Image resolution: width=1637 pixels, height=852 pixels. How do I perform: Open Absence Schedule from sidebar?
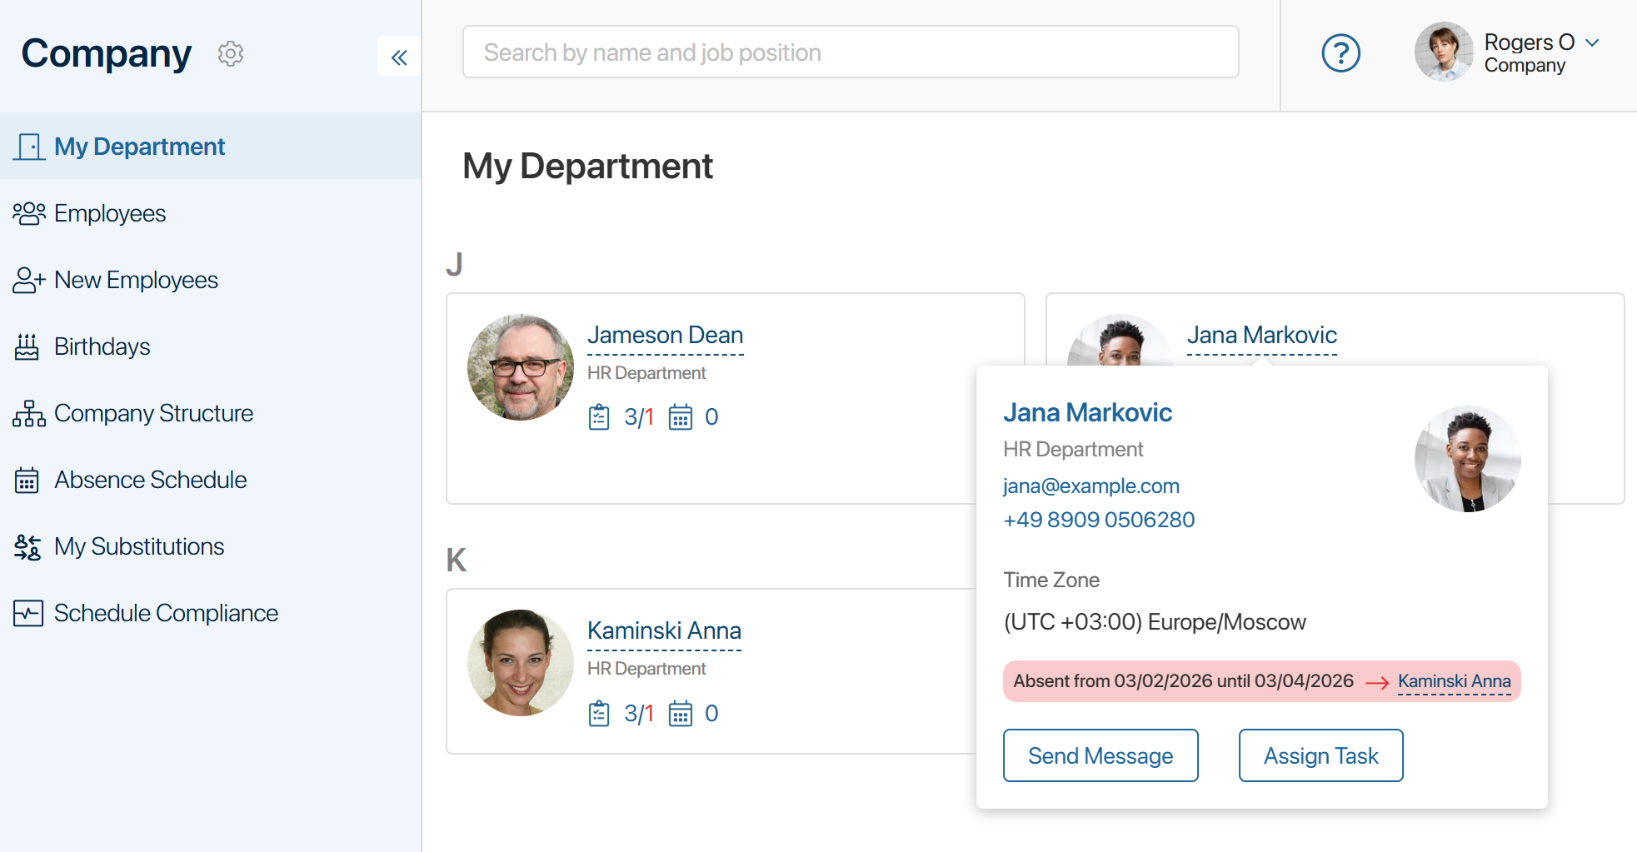[x=150, y=480]
